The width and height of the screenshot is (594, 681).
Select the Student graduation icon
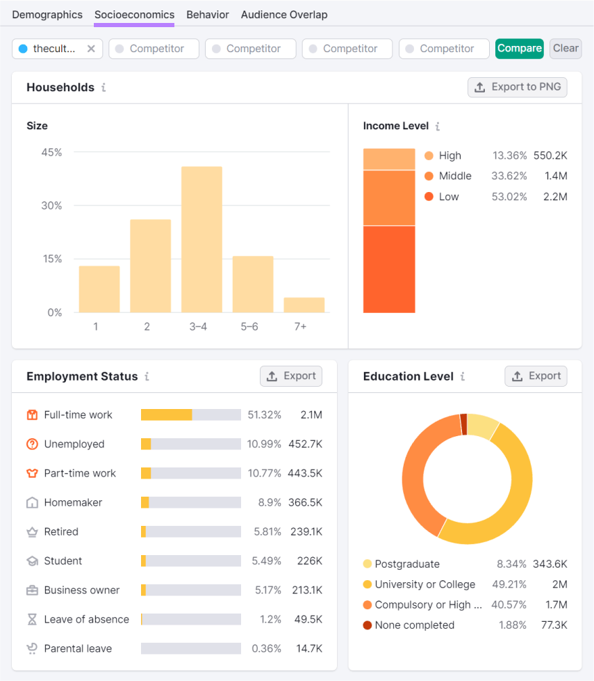pyautogui.click(x=32, y=561)
